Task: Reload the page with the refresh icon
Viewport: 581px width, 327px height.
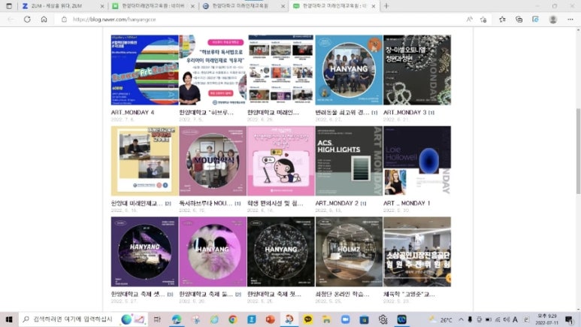Action: pos(27,20)
